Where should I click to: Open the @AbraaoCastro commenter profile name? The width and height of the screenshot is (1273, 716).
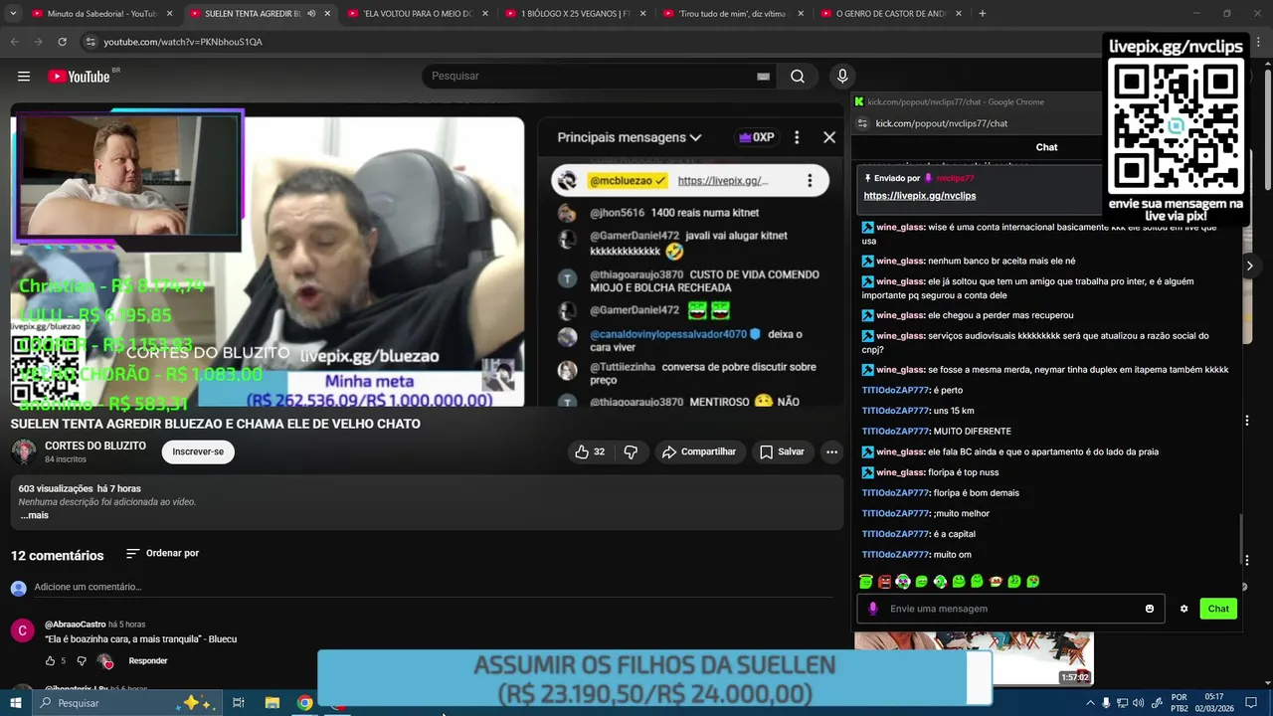pos(75,625)
